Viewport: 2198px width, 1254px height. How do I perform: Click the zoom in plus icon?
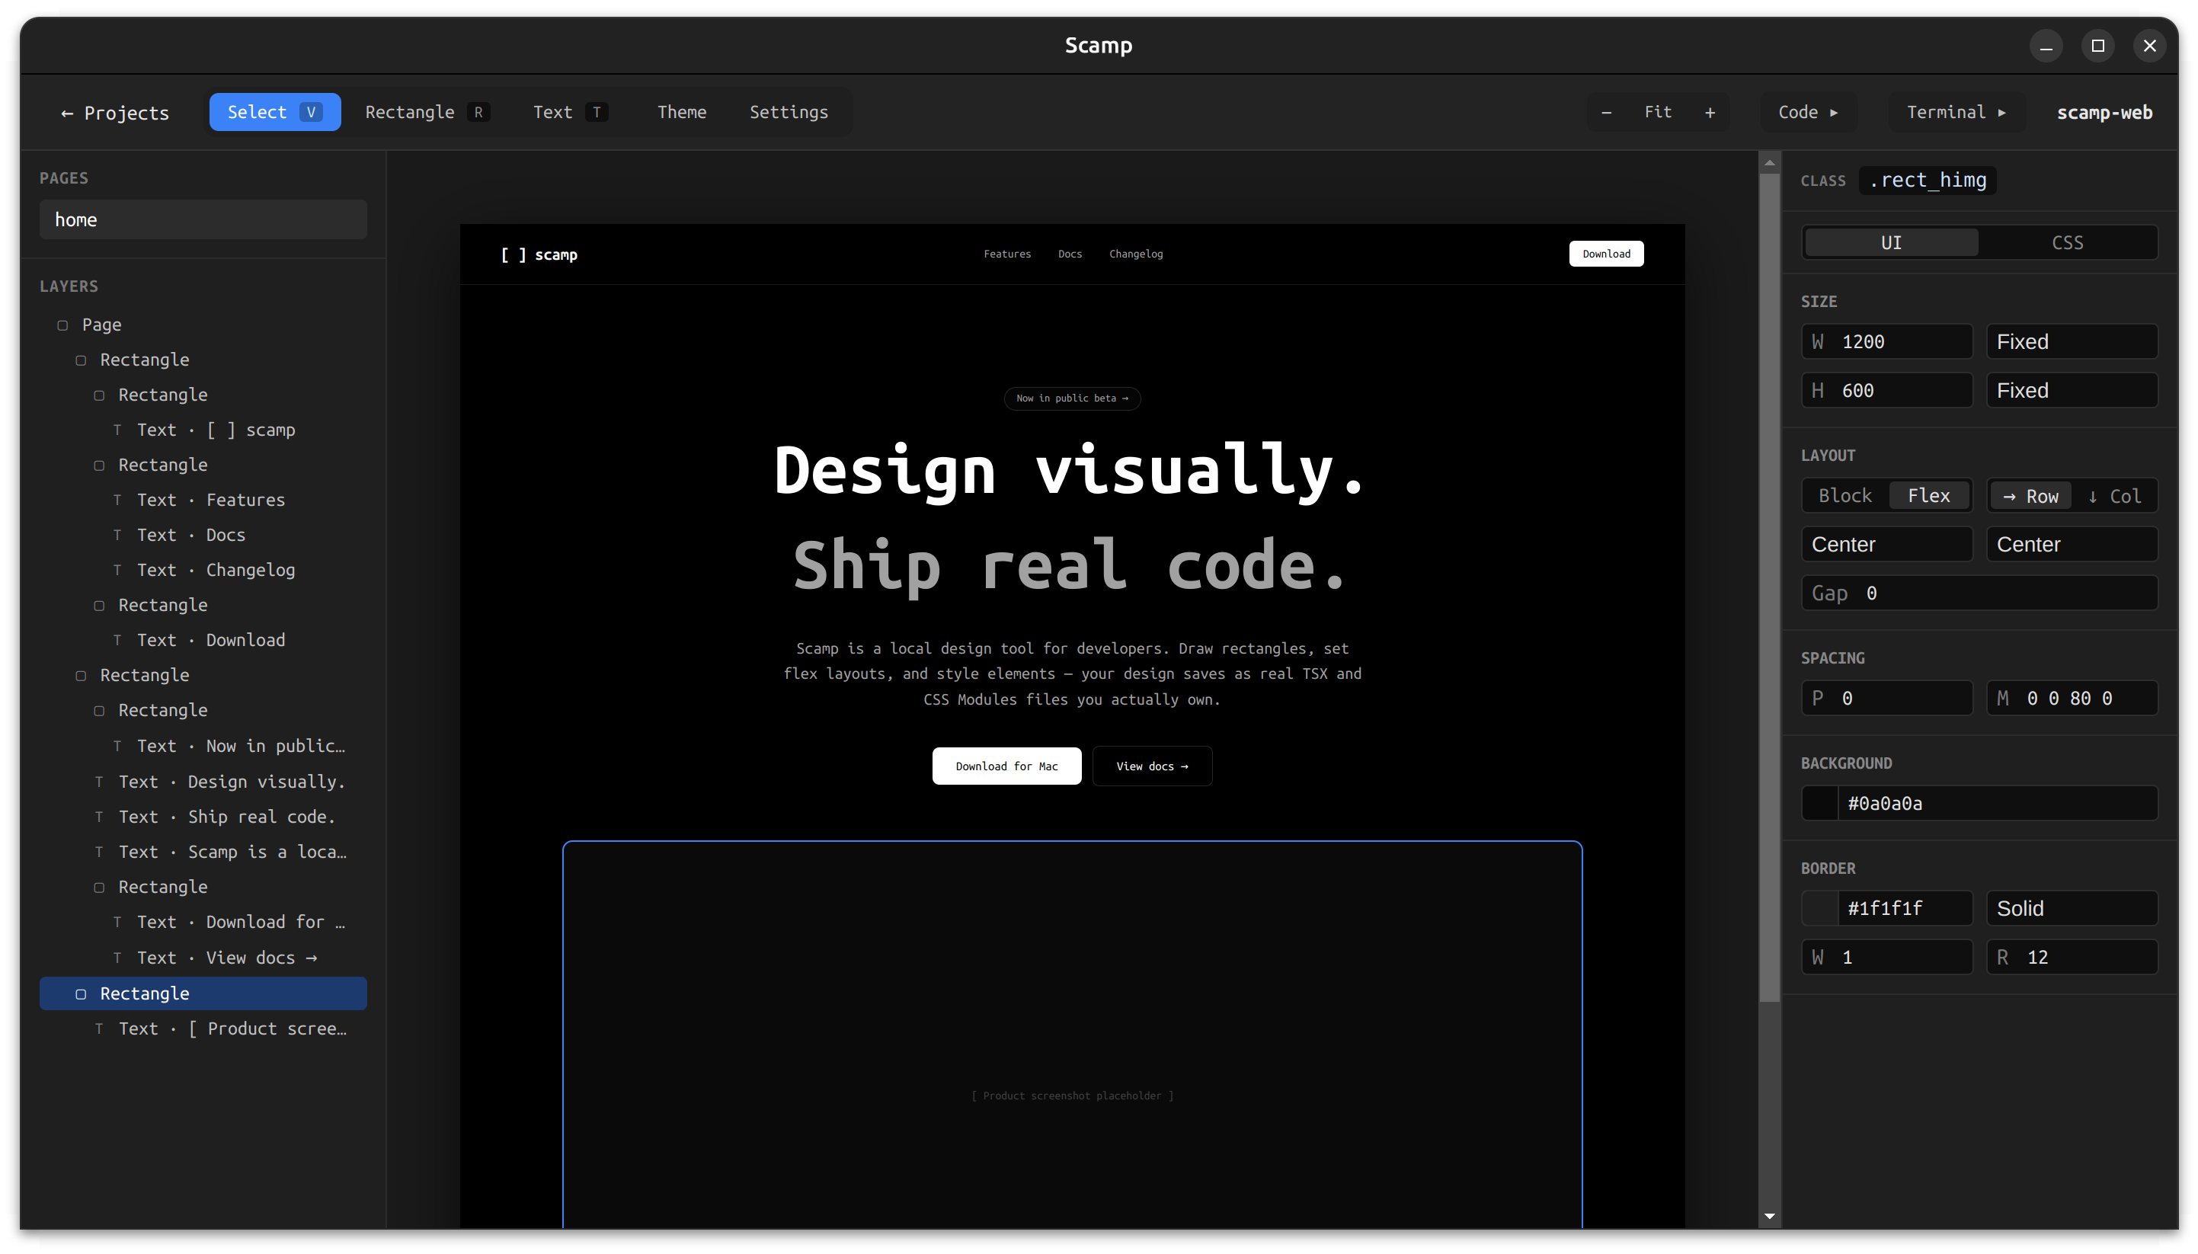pos(1710,111)
